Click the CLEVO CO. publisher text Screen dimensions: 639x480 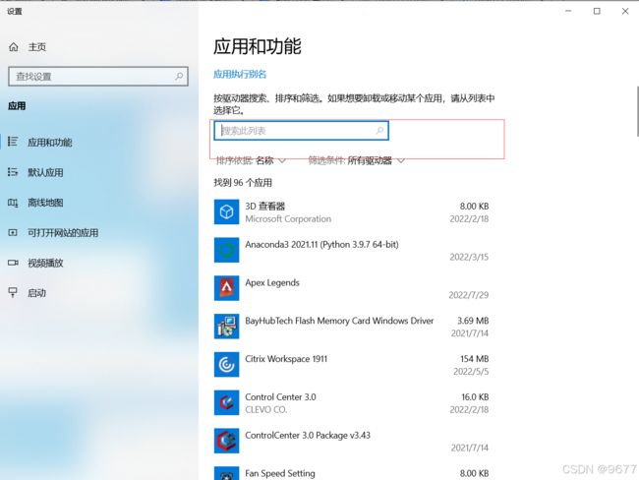265,409
